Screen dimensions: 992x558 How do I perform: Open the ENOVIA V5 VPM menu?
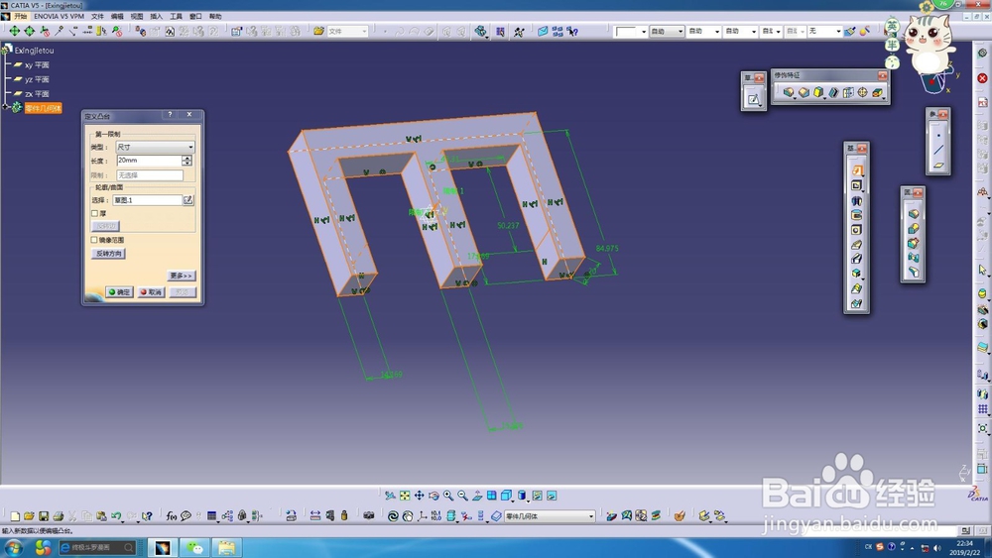(x=59, y=17)
